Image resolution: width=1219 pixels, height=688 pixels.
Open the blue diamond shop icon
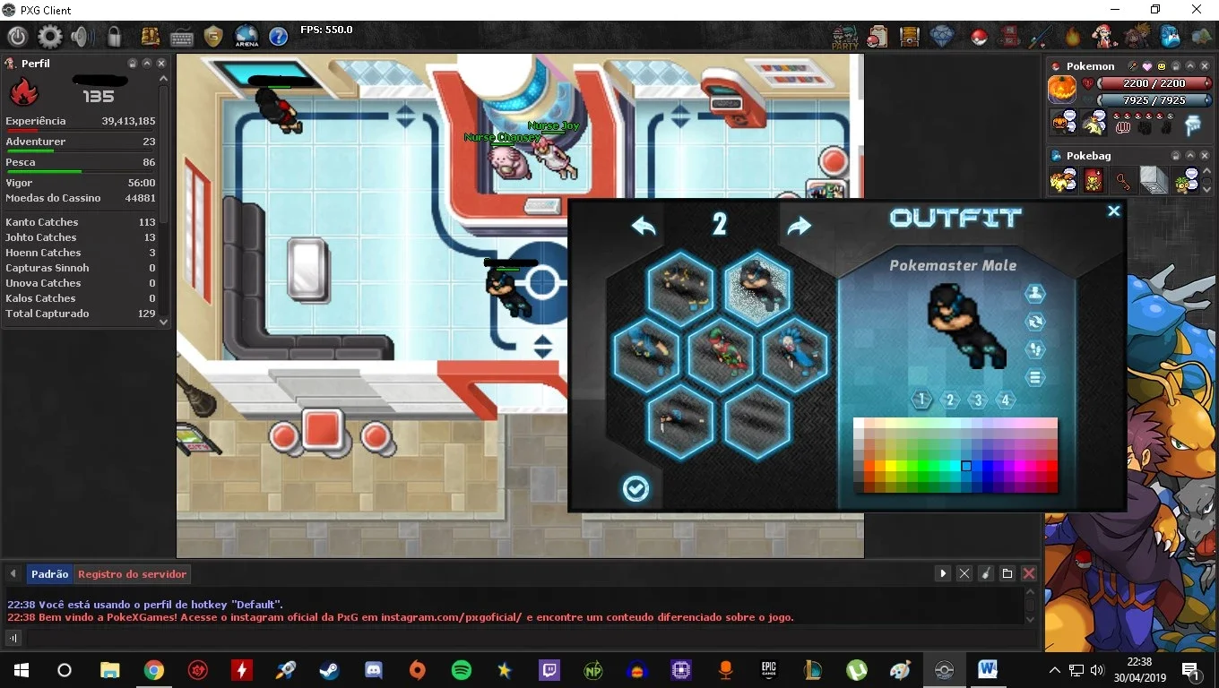click(942, 37)
